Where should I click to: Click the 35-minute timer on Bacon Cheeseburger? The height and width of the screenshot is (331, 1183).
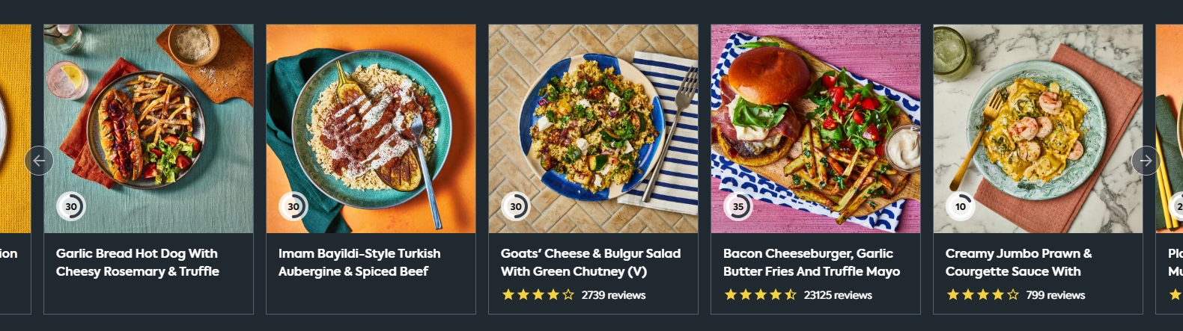(x=738, y=206)
